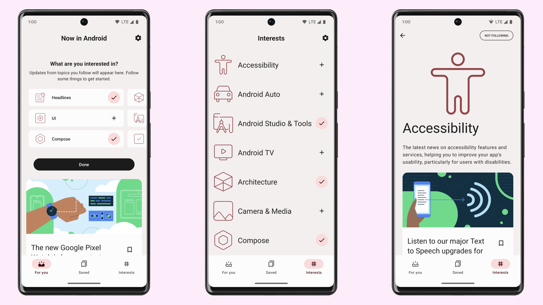
Task: Click the Not Following button
Action: 497,35
